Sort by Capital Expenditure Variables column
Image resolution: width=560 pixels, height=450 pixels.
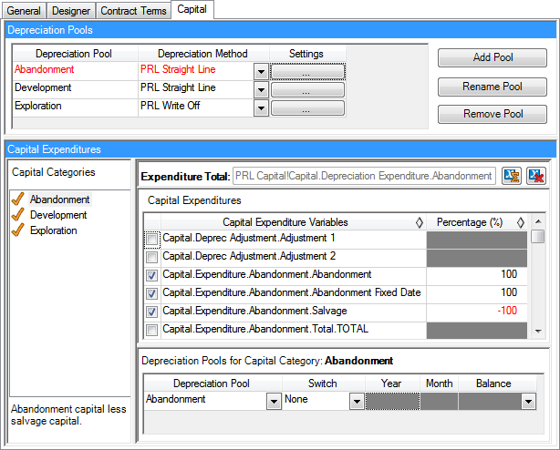pos(420,222)
